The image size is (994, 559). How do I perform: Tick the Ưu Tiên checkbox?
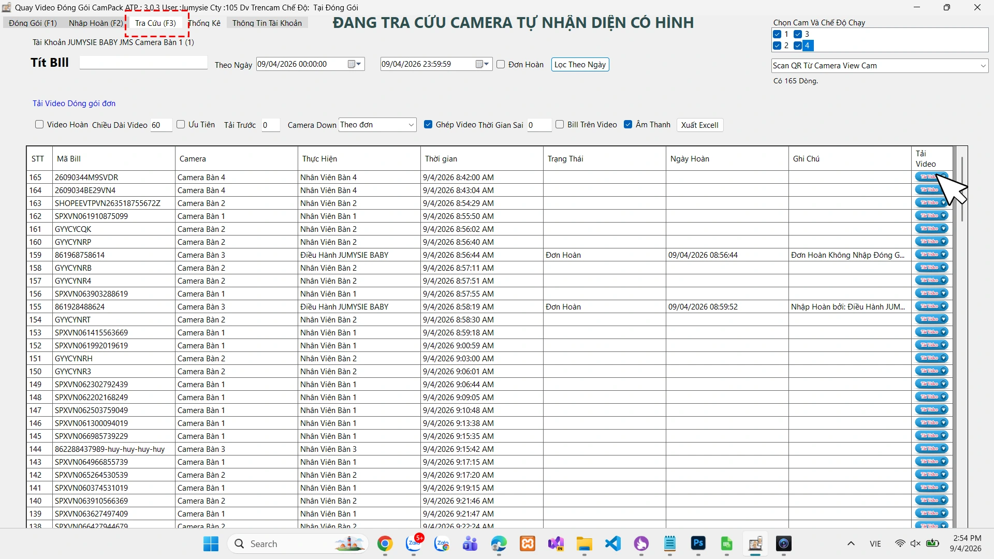[x=181, y=125]
